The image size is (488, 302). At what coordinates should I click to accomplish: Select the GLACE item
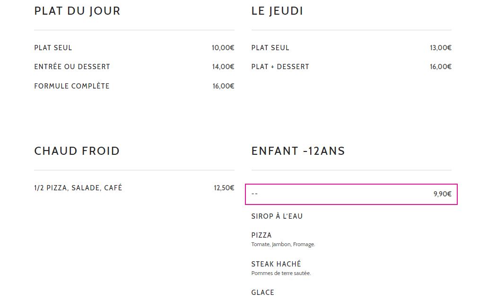click(x=262, y=293)
